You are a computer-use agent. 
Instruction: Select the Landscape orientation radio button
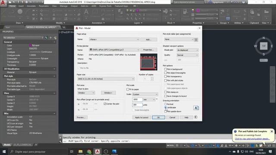(166, 107)
